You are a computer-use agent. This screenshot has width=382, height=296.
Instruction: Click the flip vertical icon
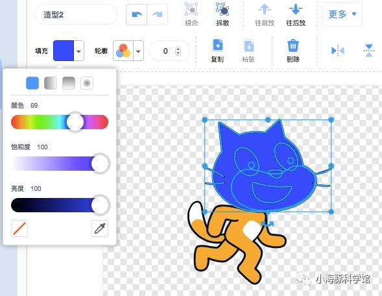(369, 51)
